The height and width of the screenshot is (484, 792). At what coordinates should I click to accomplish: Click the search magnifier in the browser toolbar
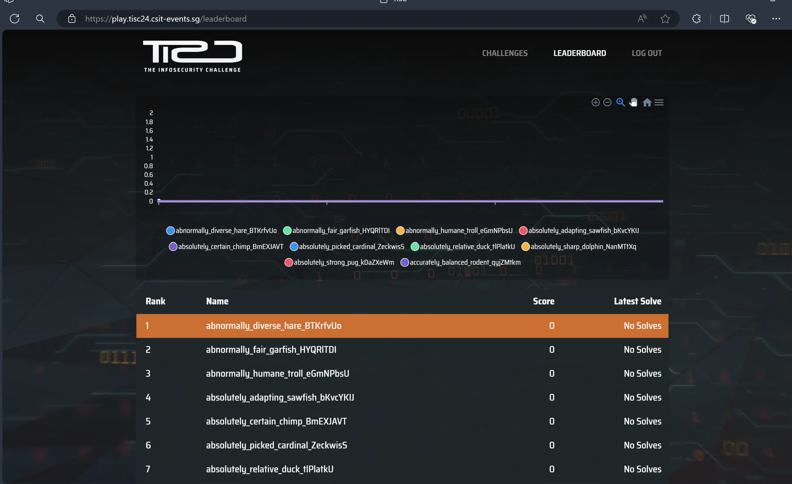[x=40, y=19]
